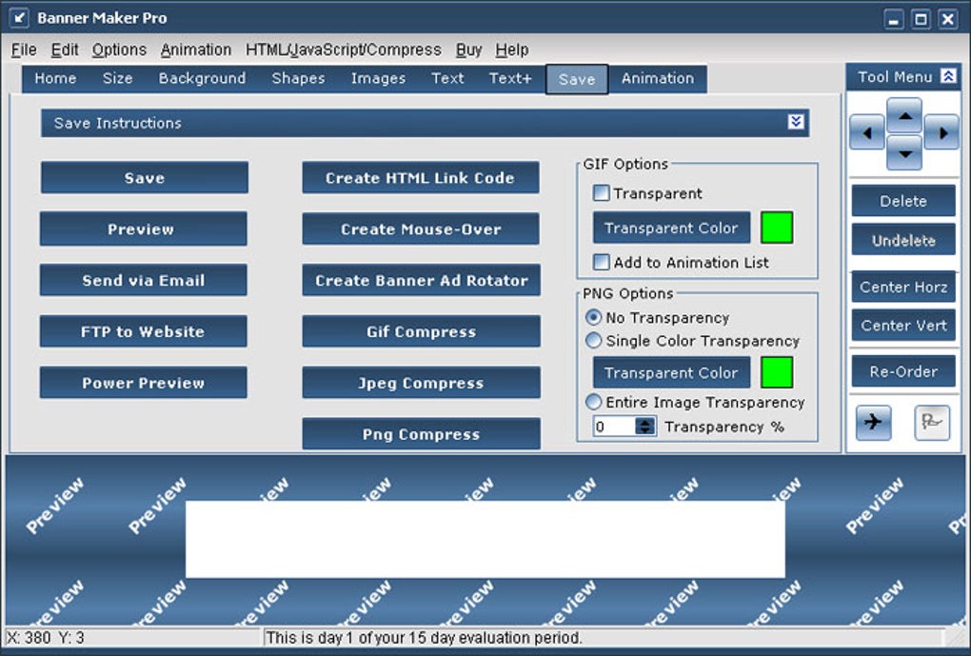
Task: Click the active Save tab
Action: click(x=577, y=79)
